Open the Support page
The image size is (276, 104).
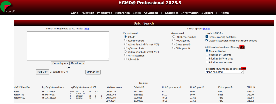pyautogui.click(x=207, y=13)
